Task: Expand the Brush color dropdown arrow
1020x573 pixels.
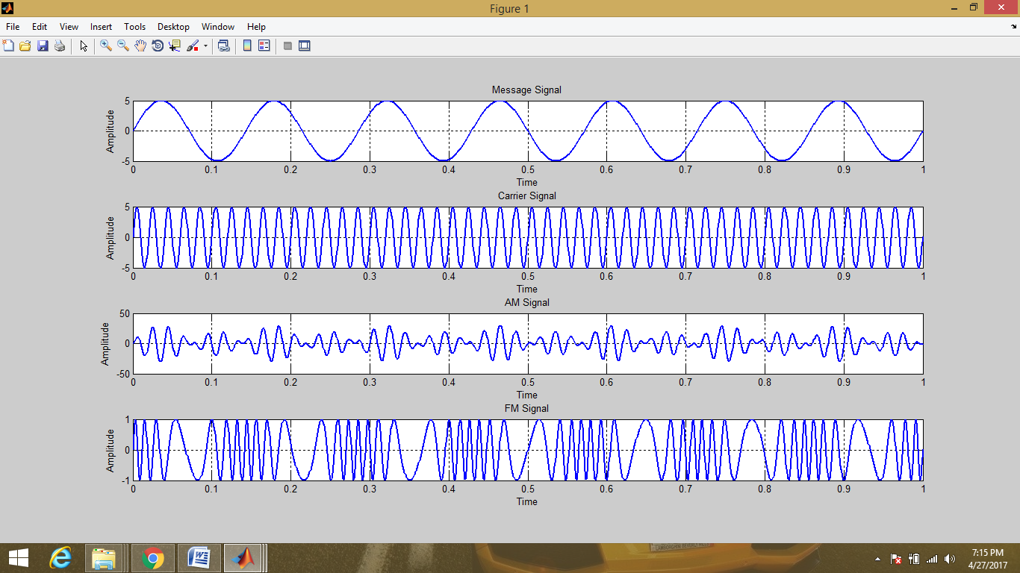Action: (x=205, y=46)
